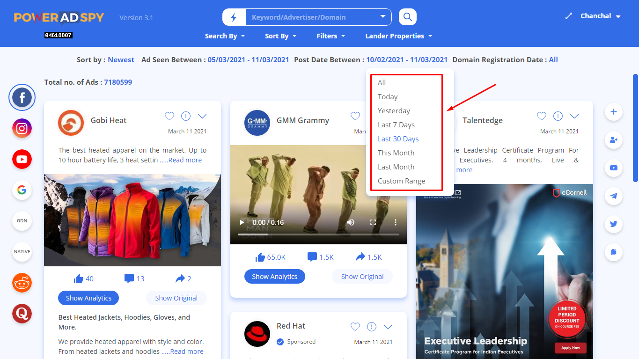Screen dimensions: 639x359
Task: Click the YouTube icon in right sidebar
Action: pyautogui.click(x=614, y=168)
